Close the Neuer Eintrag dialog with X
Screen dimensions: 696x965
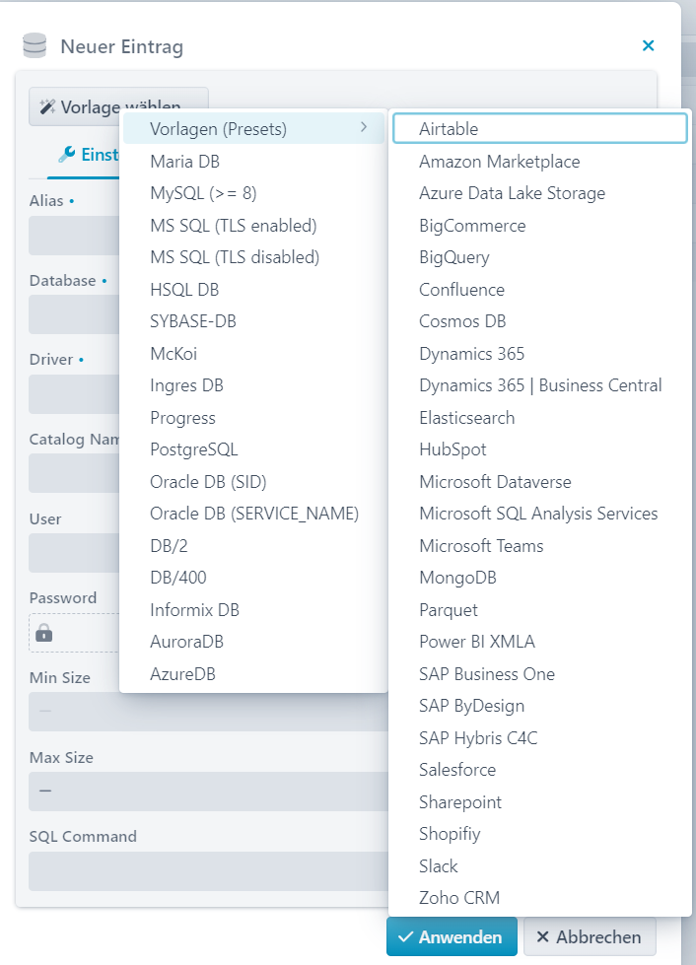648,45
